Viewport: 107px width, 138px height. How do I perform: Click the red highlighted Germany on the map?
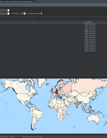click(57, 93)
